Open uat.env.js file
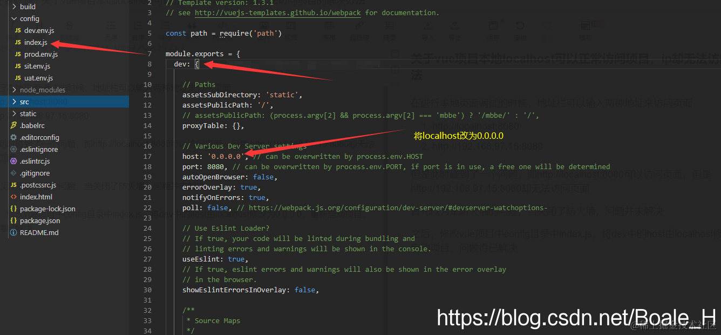Screen dimensions: 721x335 tap(38, 78)
